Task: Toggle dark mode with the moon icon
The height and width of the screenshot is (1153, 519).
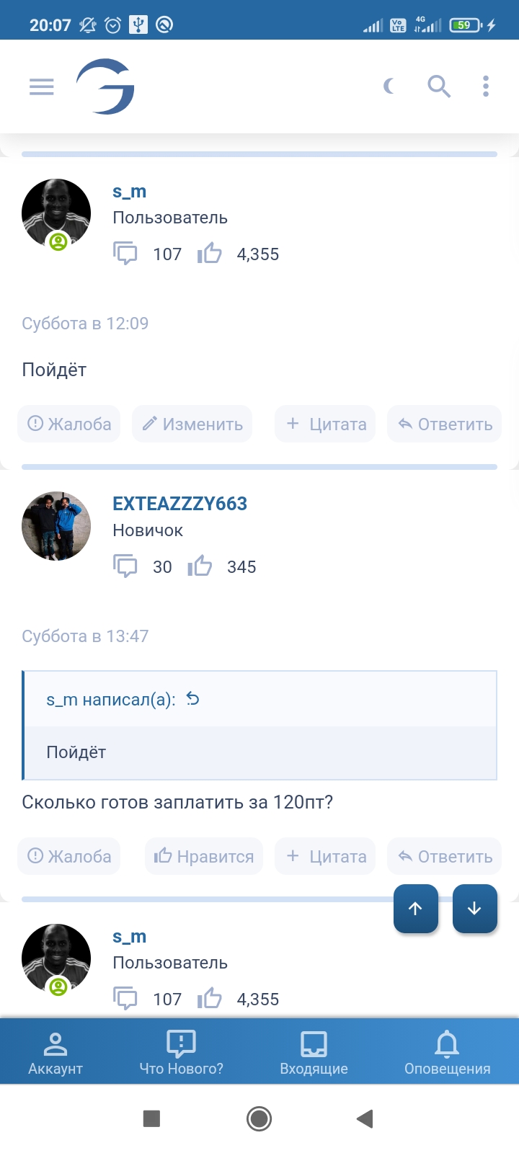Action: click(389, 87)
